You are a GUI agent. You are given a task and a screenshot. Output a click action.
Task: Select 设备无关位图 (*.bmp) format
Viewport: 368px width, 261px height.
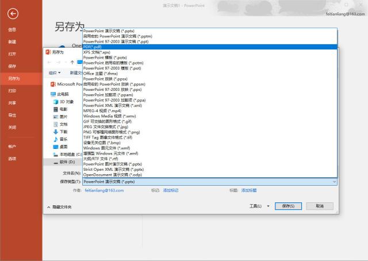click(x=210, y=143)
